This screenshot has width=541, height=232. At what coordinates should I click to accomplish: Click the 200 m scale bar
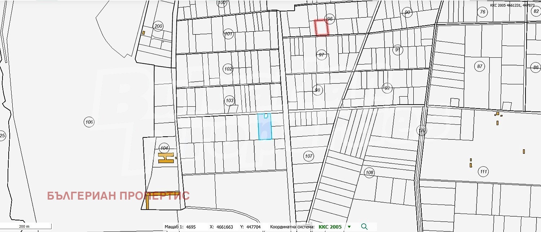(x=25, y=227)
